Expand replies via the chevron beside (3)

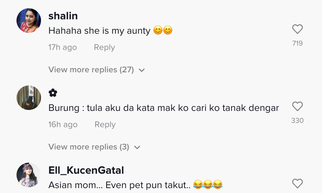137,147
